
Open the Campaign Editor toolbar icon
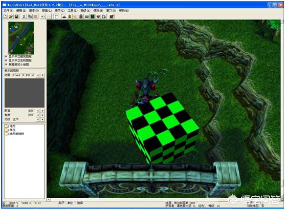pyautogui.click(x=87, y=16)
